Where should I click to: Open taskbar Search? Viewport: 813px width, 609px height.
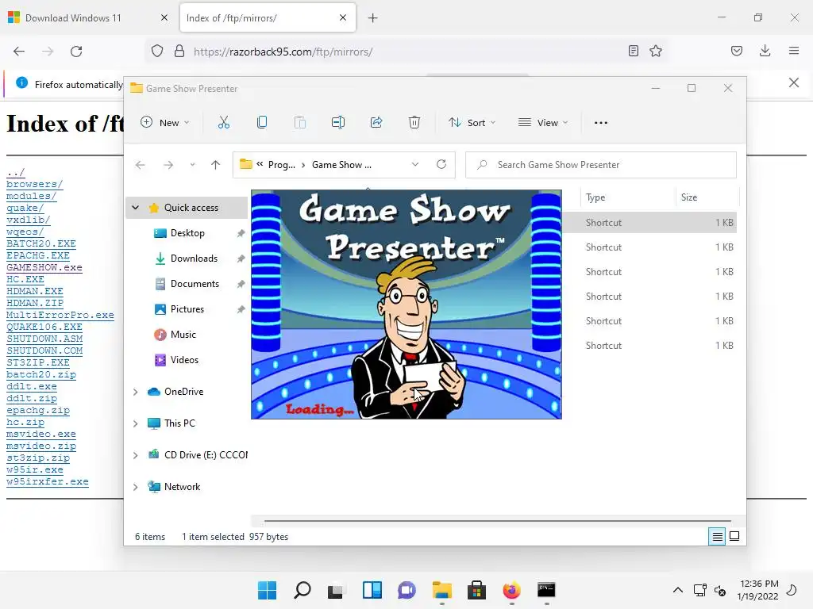(302, 590)
